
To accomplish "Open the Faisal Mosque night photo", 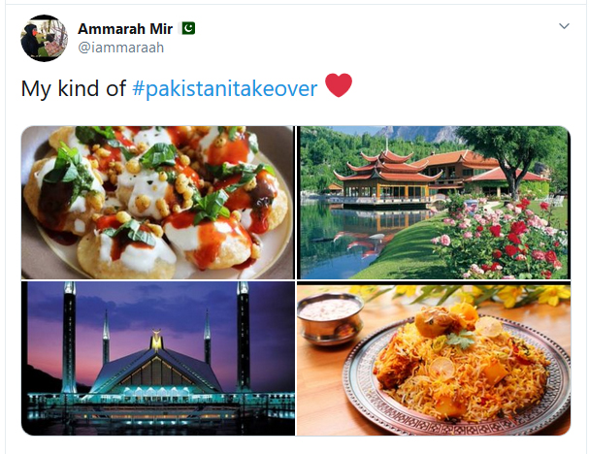I will point(158,358).
